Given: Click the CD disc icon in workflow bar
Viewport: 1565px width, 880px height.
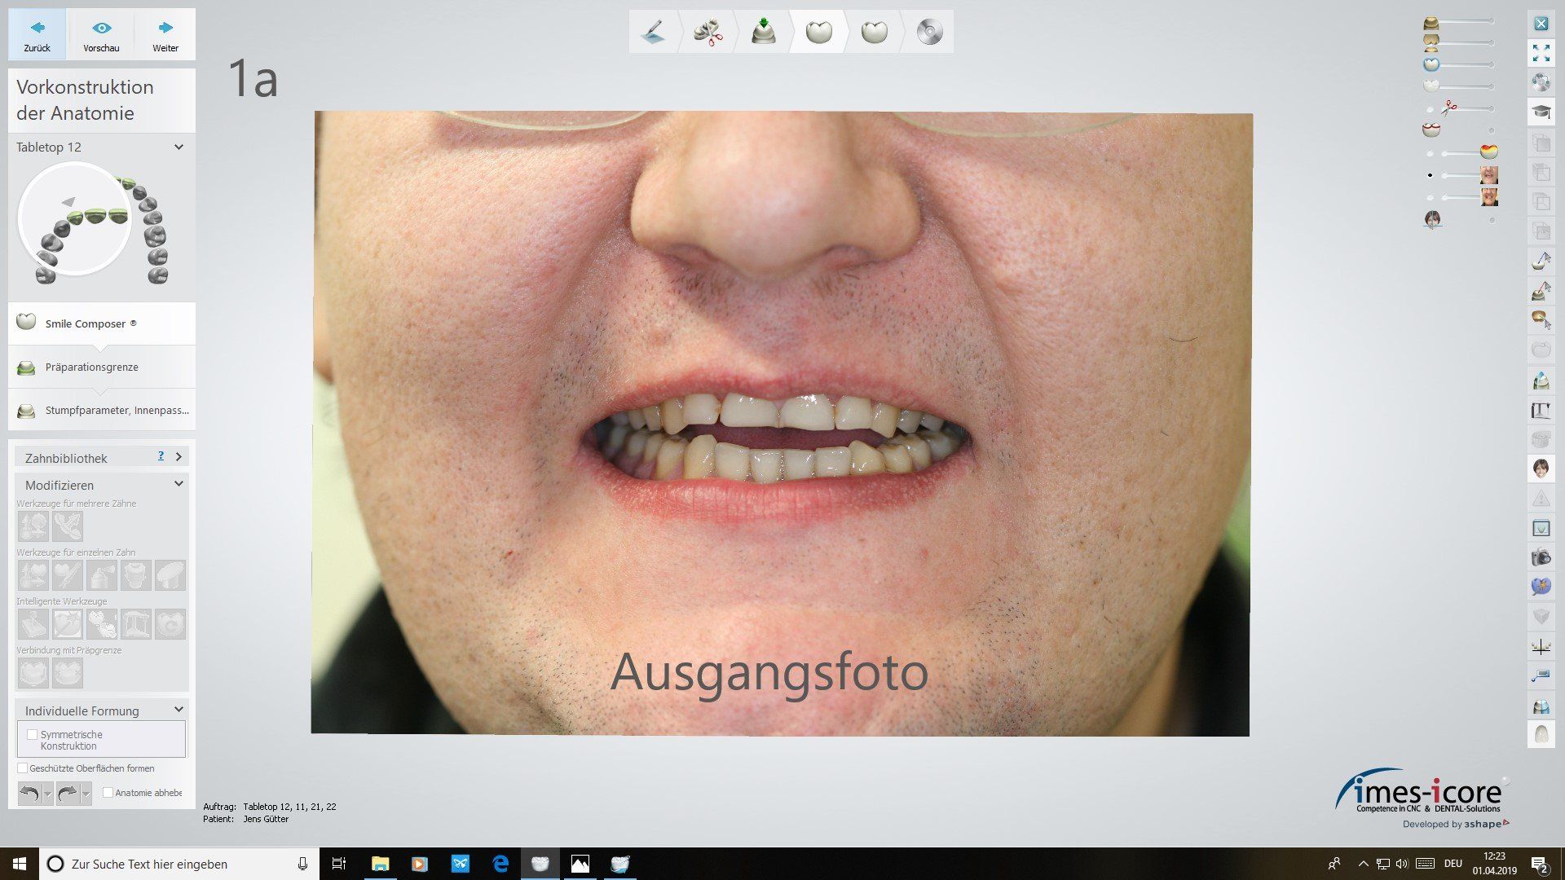Looking at the screenshot, I should point(929,33).
